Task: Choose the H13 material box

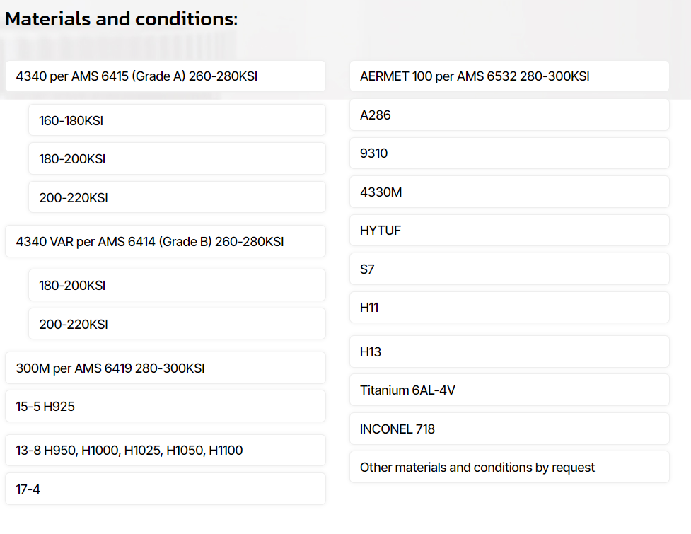Action: 509,352
